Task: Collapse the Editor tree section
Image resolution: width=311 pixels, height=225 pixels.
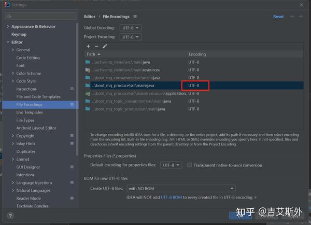Action: pyautogui.click(x=8, y=42)
